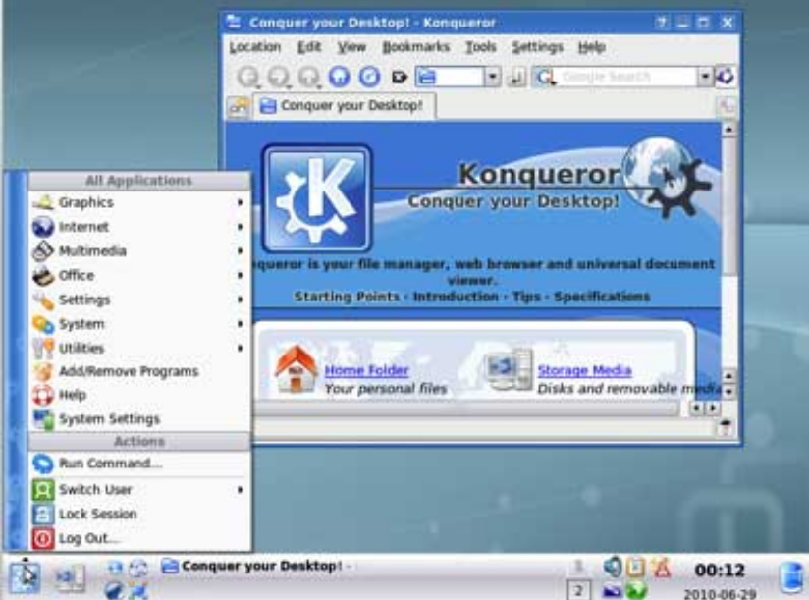Open the Tools menu in Konqueror
Viewport: 809px width, 600px height.
(480, 47)
